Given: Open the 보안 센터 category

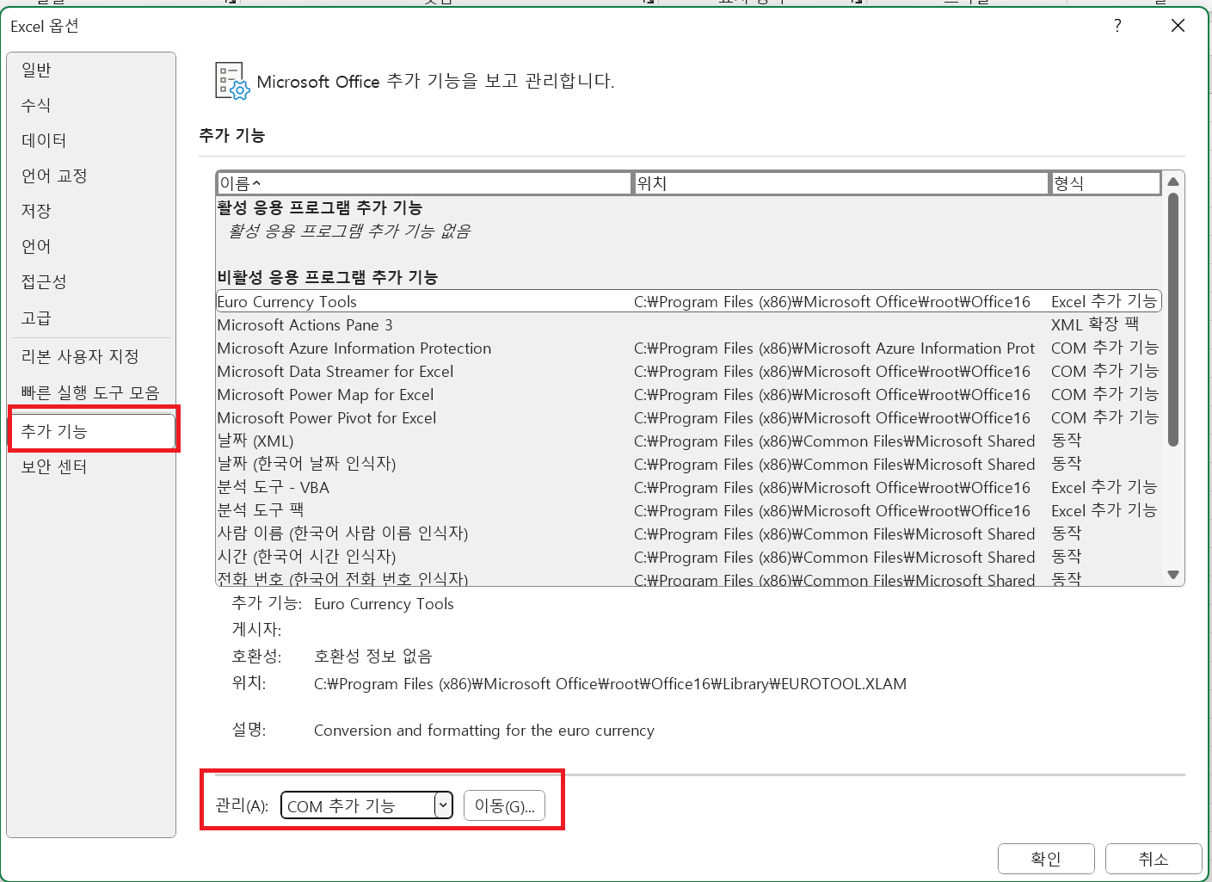Looking at the screenshot, I should click(x=91, y=466).
